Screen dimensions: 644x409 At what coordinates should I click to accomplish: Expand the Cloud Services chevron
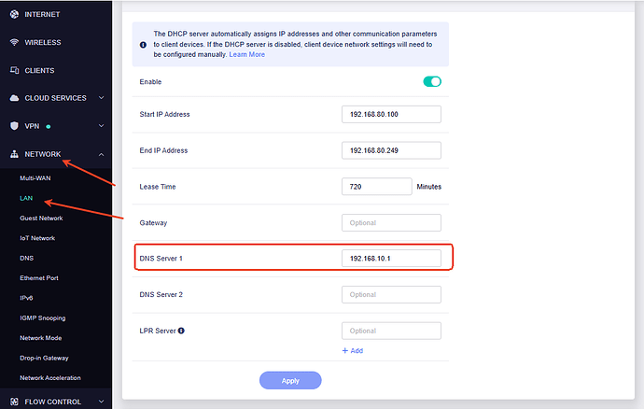click(101, 98)
